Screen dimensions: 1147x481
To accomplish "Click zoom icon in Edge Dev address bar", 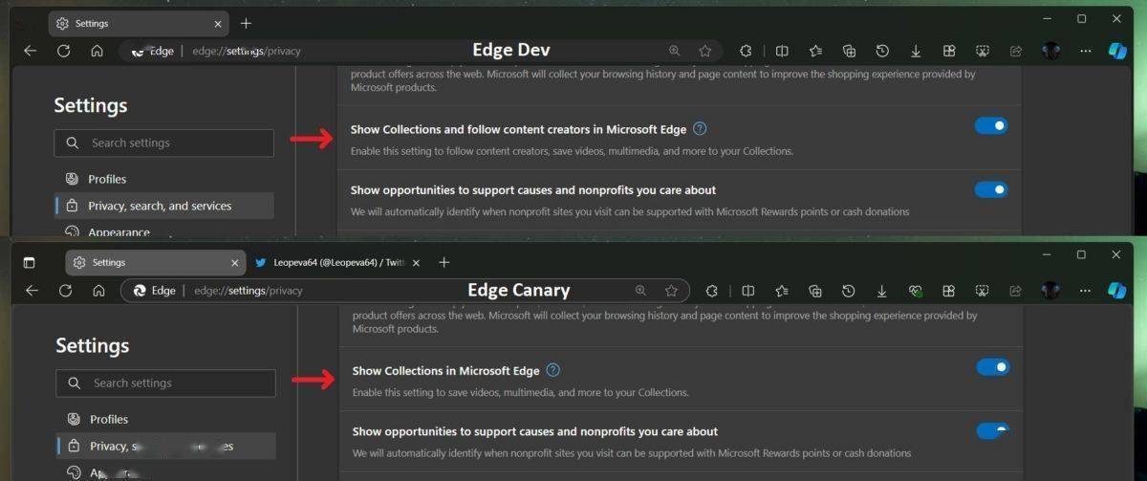I will pos(675,51).
